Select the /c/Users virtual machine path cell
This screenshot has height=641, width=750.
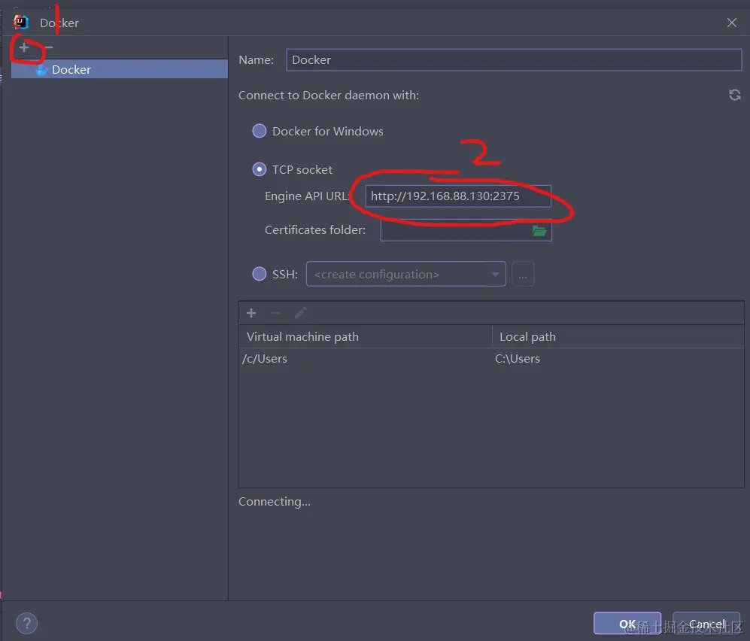(x=366, y=359)
